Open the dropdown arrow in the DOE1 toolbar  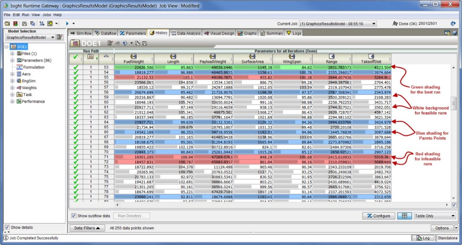point(131,43)
